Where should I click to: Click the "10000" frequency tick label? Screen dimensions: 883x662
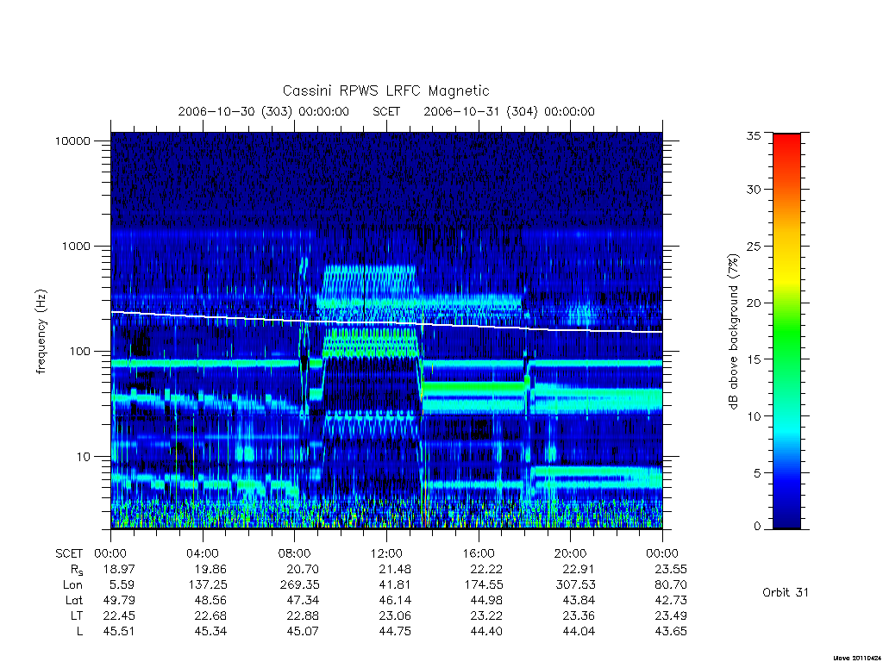click(x=72, y=141)
